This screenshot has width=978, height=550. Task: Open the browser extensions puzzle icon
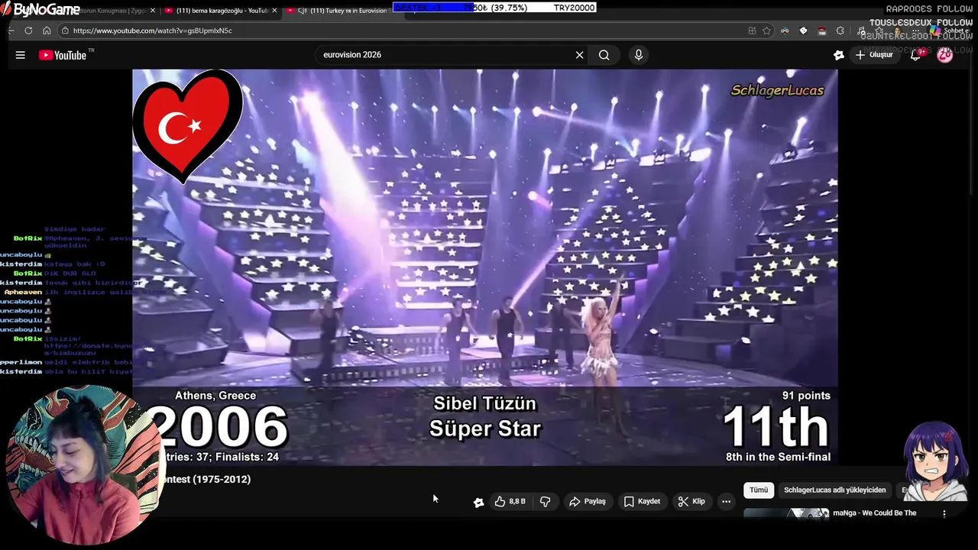click(x=840, y=31)
